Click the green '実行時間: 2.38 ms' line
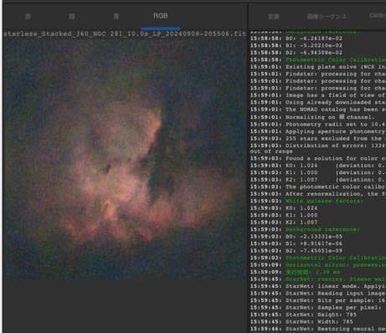The width and height of the screenshot is (386, 333). point(296,272)
